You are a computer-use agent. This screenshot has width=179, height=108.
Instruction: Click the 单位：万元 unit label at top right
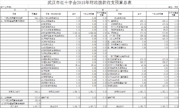point(173,7)
